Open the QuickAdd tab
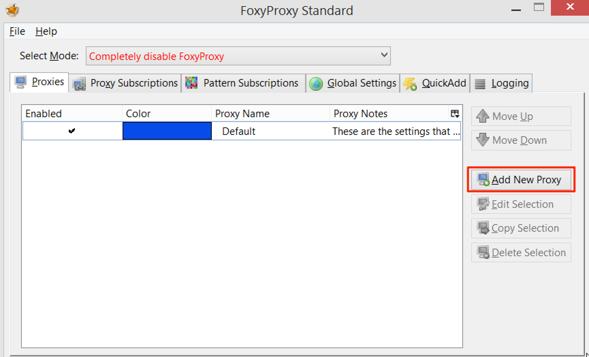 coord(435,83)
